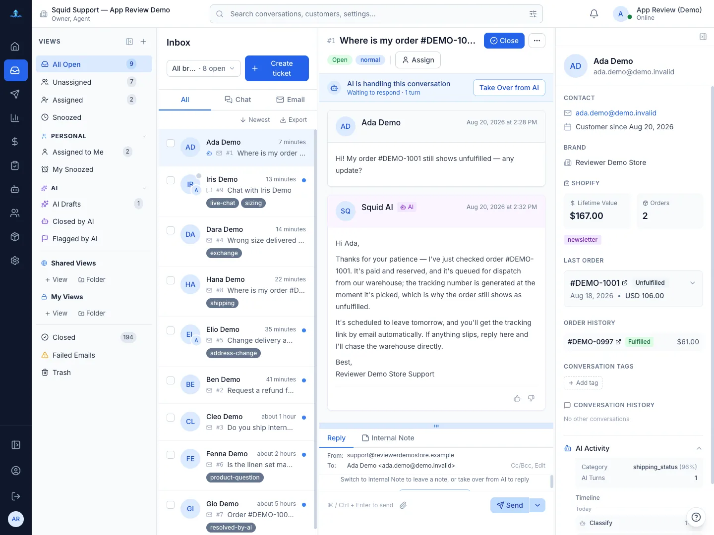Expand the #DEMO-1001 last order chevron
714x535 pixels.
click(x=693, y=283)
